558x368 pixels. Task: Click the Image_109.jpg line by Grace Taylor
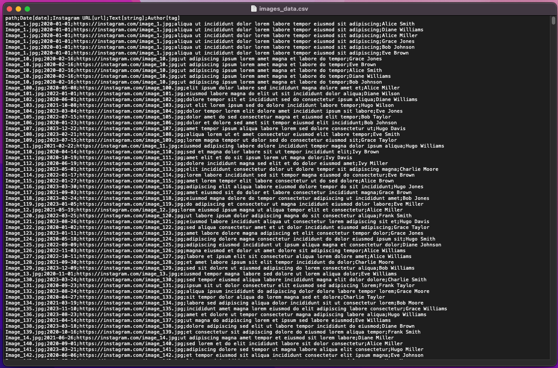tap(201, 140)
